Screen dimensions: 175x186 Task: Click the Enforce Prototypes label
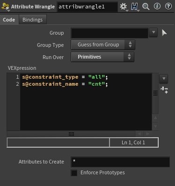tap(102, 172)
